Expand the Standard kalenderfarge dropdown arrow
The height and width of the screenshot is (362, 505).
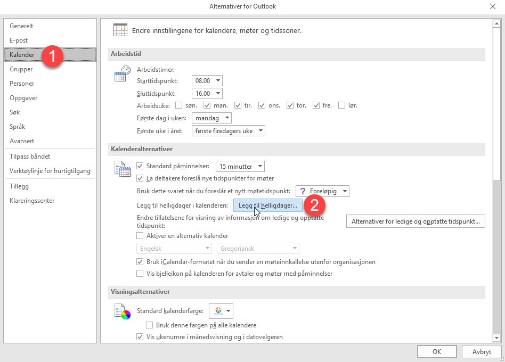click(x=228, y=311)
